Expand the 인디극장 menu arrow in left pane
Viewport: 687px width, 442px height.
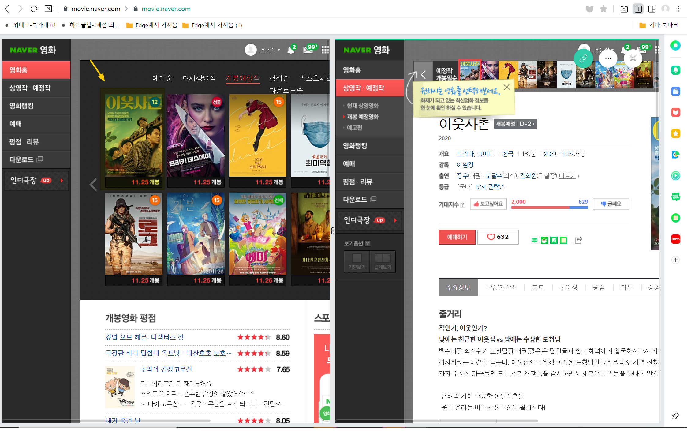pyautogui.click(x=62, y=180)
